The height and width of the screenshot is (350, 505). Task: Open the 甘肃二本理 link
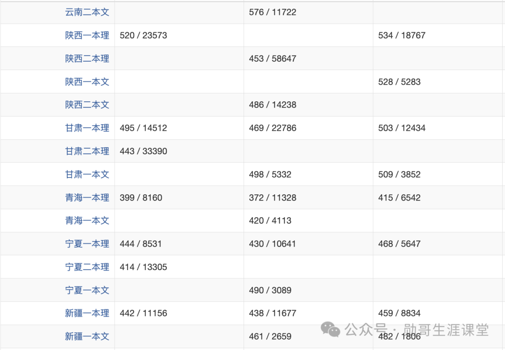click(x=87, y=151)
